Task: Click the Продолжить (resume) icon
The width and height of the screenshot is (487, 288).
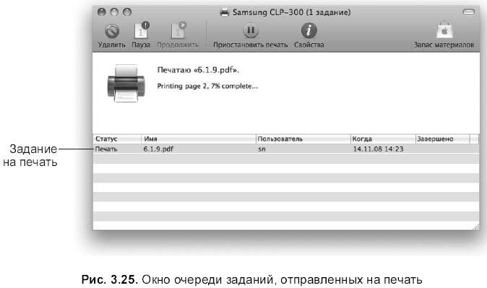Action: click(178, 30)
